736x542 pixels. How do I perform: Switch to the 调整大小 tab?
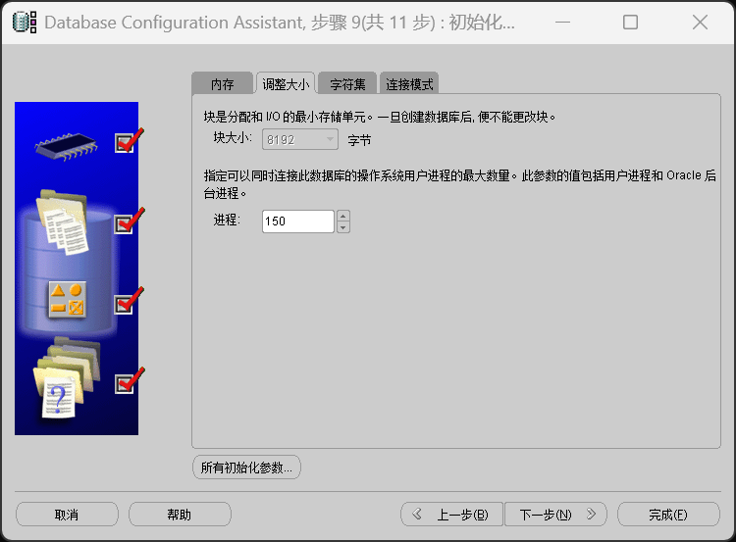pyautogui.click(x=286, y=84)
